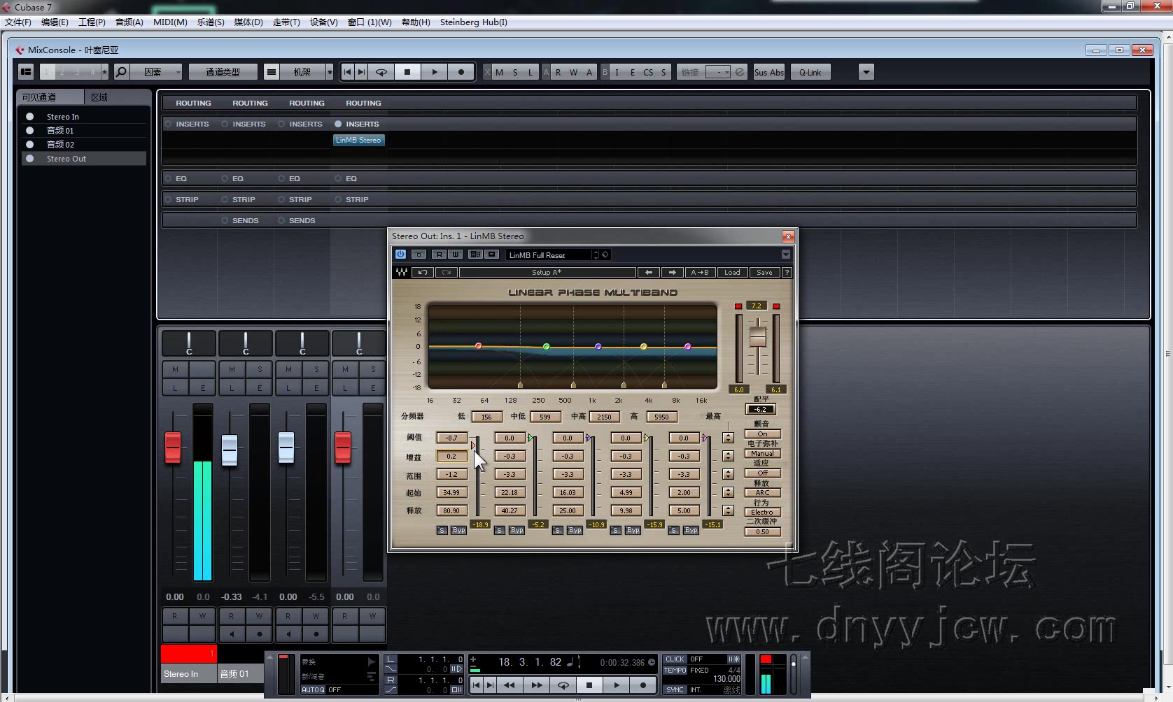Open the 文件(F) menu

click(x=18, y=22)
